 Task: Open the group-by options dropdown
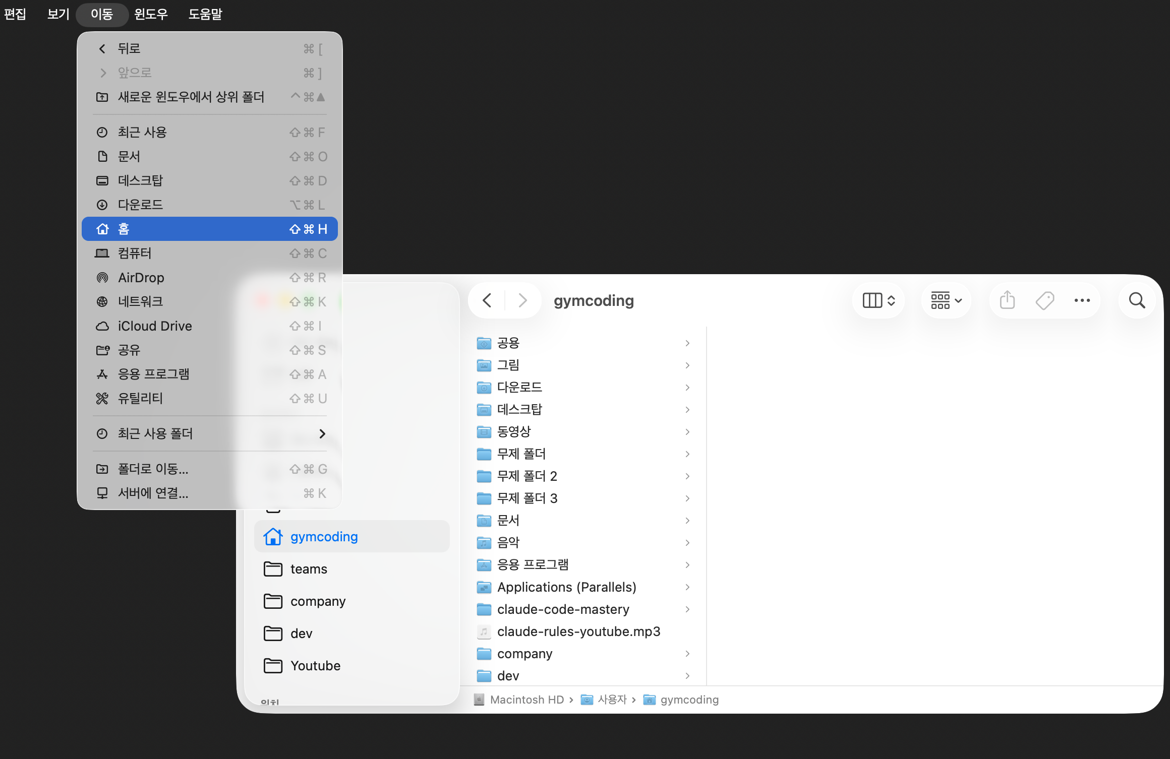click(x=946, y=300)
